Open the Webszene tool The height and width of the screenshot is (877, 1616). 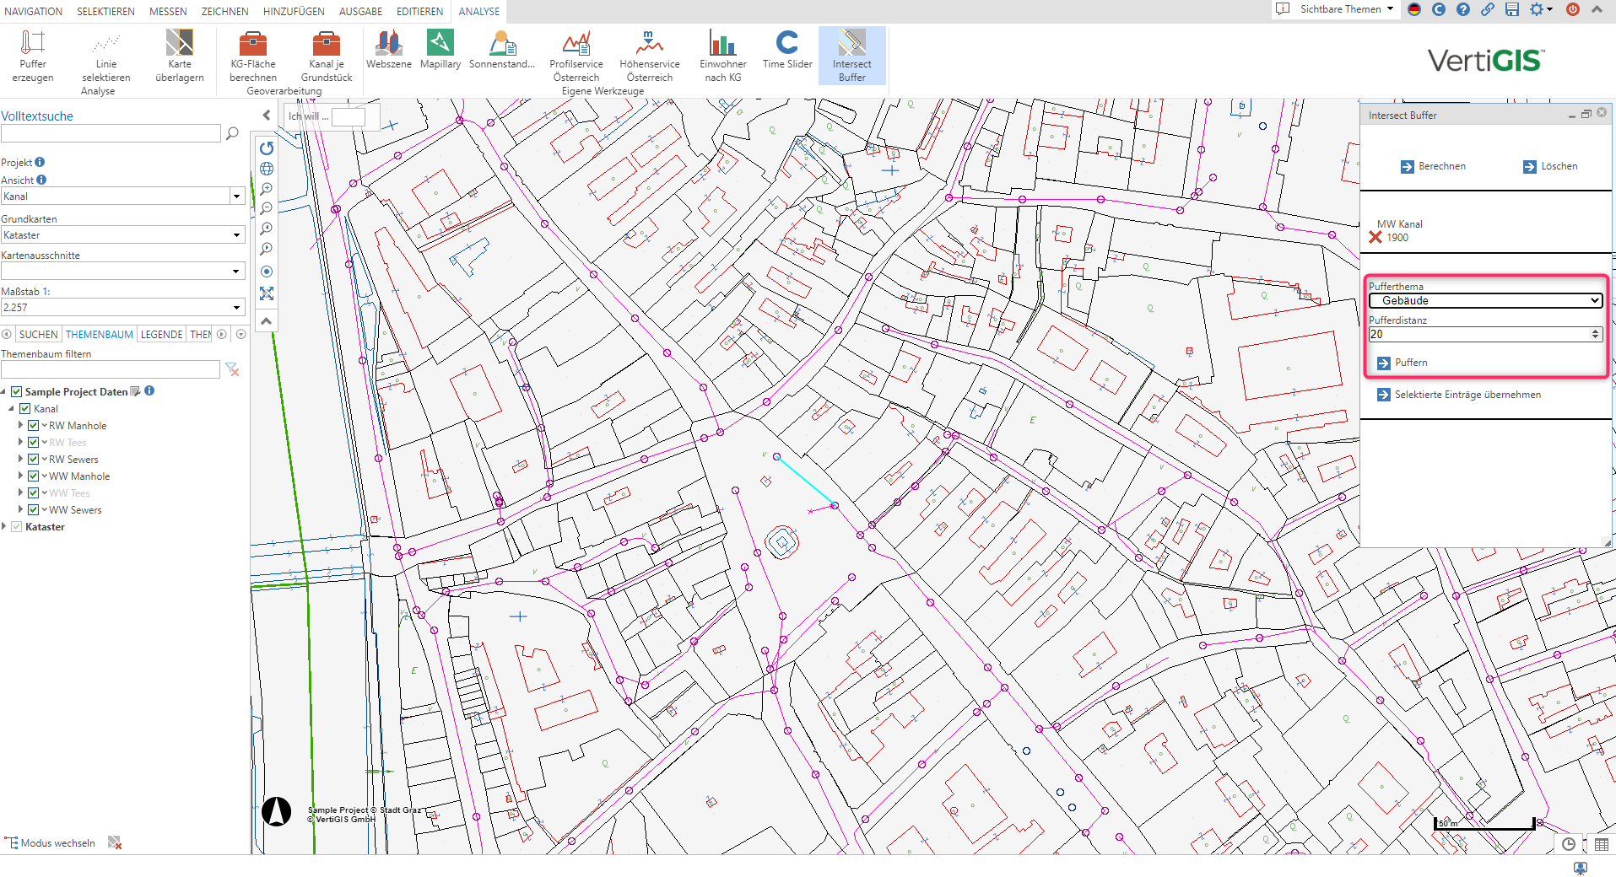388,49
